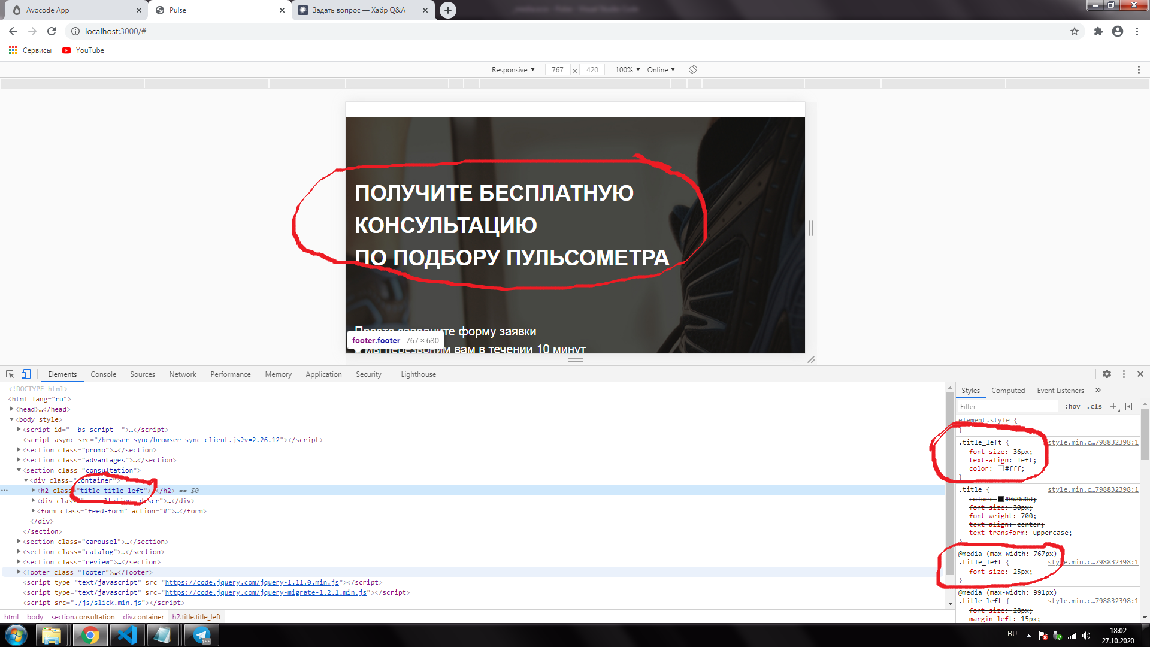Expand the head element node
Image resolution: width=1150 pixels, height=647 pixels.
pos(11,409)
